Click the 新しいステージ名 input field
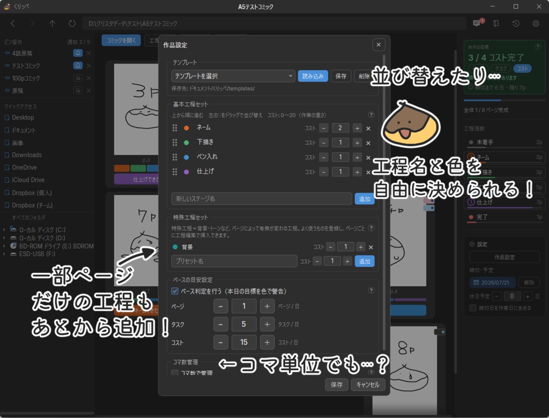Screen dimensions: 549x418 point(262,198)
